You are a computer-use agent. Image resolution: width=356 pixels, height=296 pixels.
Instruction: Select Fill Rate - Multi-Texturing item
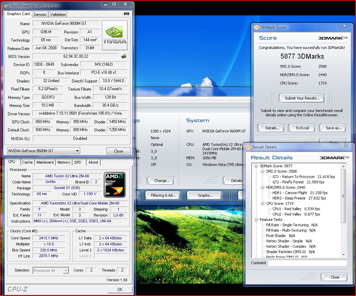click(291, 230)
